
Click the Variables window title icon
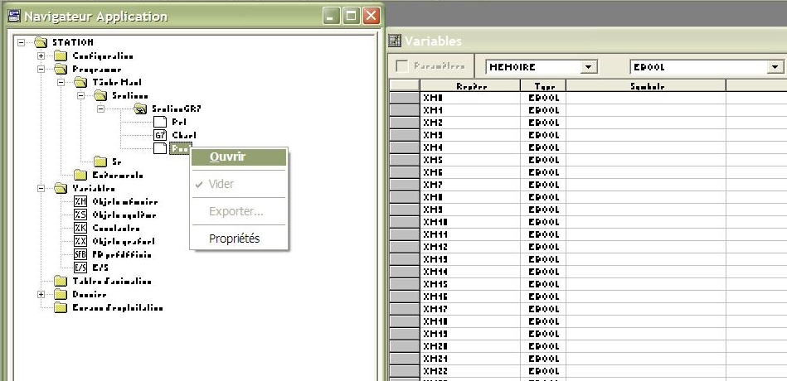point(395,40)
